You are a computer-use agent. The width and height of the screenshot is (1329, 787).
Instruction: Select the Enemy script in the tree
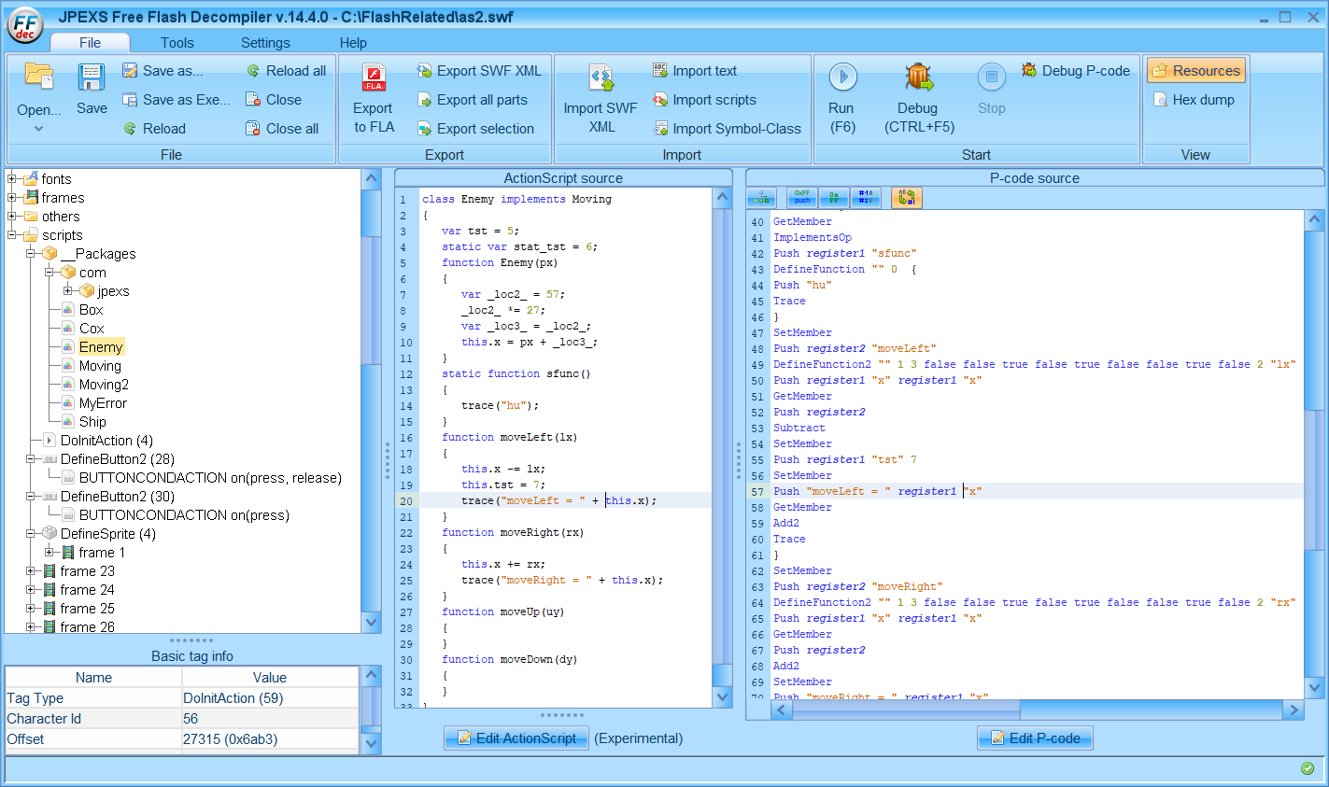[x=101, y=347]
